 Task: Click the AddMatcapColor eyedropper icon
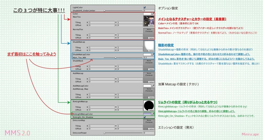pos(153,86)
